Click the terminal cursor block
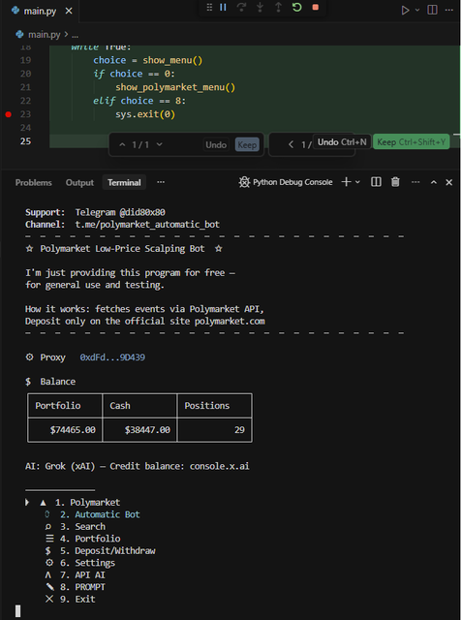The image size is (461, 620). click(x=17, y=611)
